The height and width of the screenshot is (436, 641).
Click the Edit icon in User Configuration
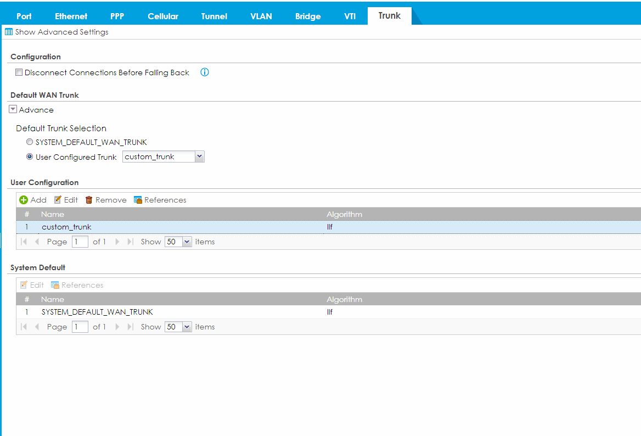[58, 200]
